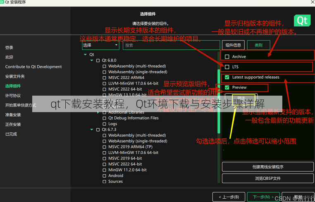The height and width of the screenshot is (202, 315).
Task: Click the Qt logo icon
Action: [x=302, y=21]
